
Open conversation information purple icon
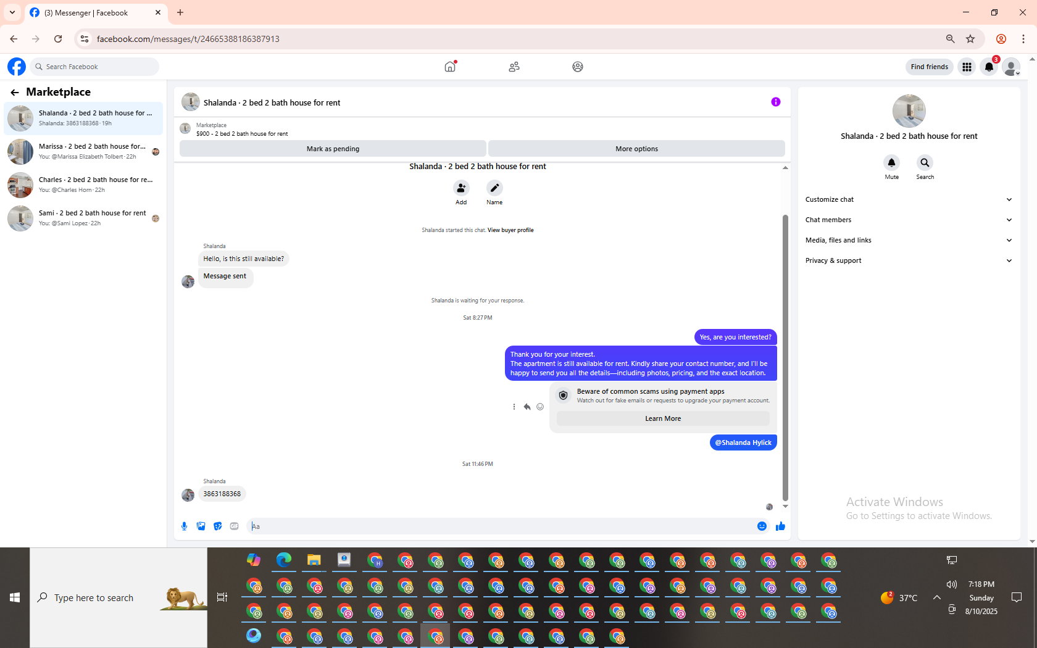coord(776,102)
